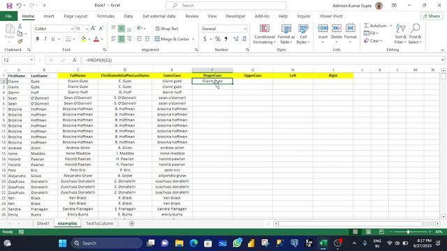
Task: Click the Insert Function fx icon
Action: click(x=75, y=60)
